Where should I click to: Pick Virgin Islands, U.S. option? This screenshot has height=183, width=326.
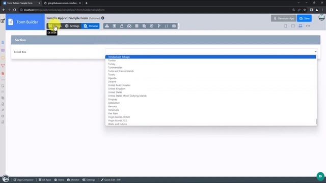pos(210,120)
